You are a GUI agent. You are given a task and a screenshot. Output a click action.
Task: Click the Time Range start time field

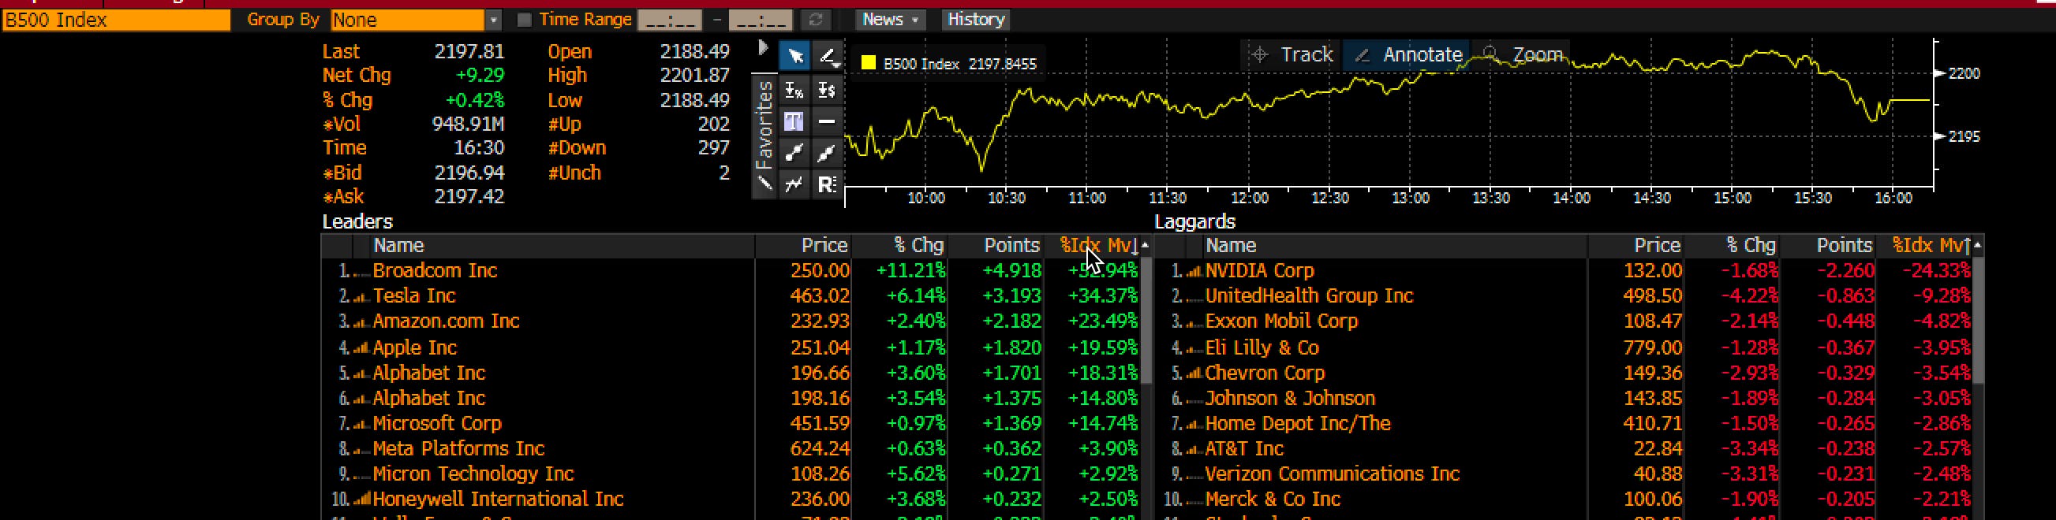670,20
